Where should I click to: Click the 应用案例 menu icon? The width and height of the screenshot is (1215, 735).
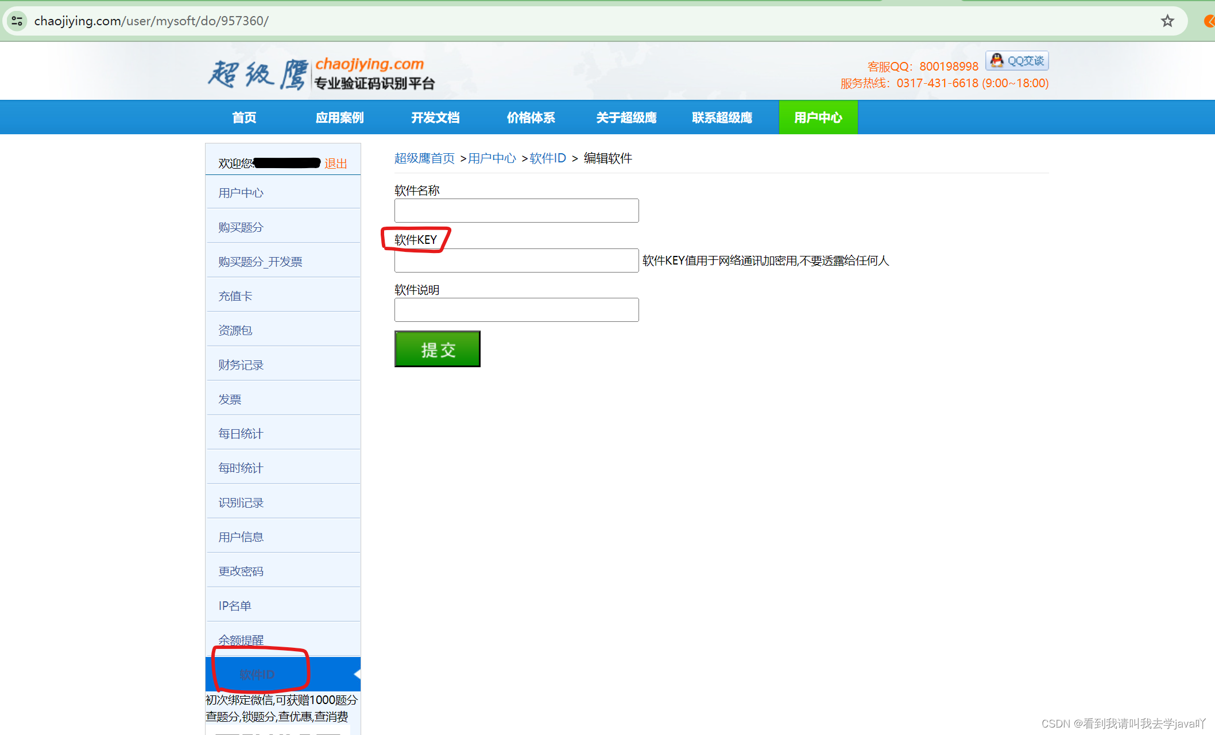coord(339,118)
